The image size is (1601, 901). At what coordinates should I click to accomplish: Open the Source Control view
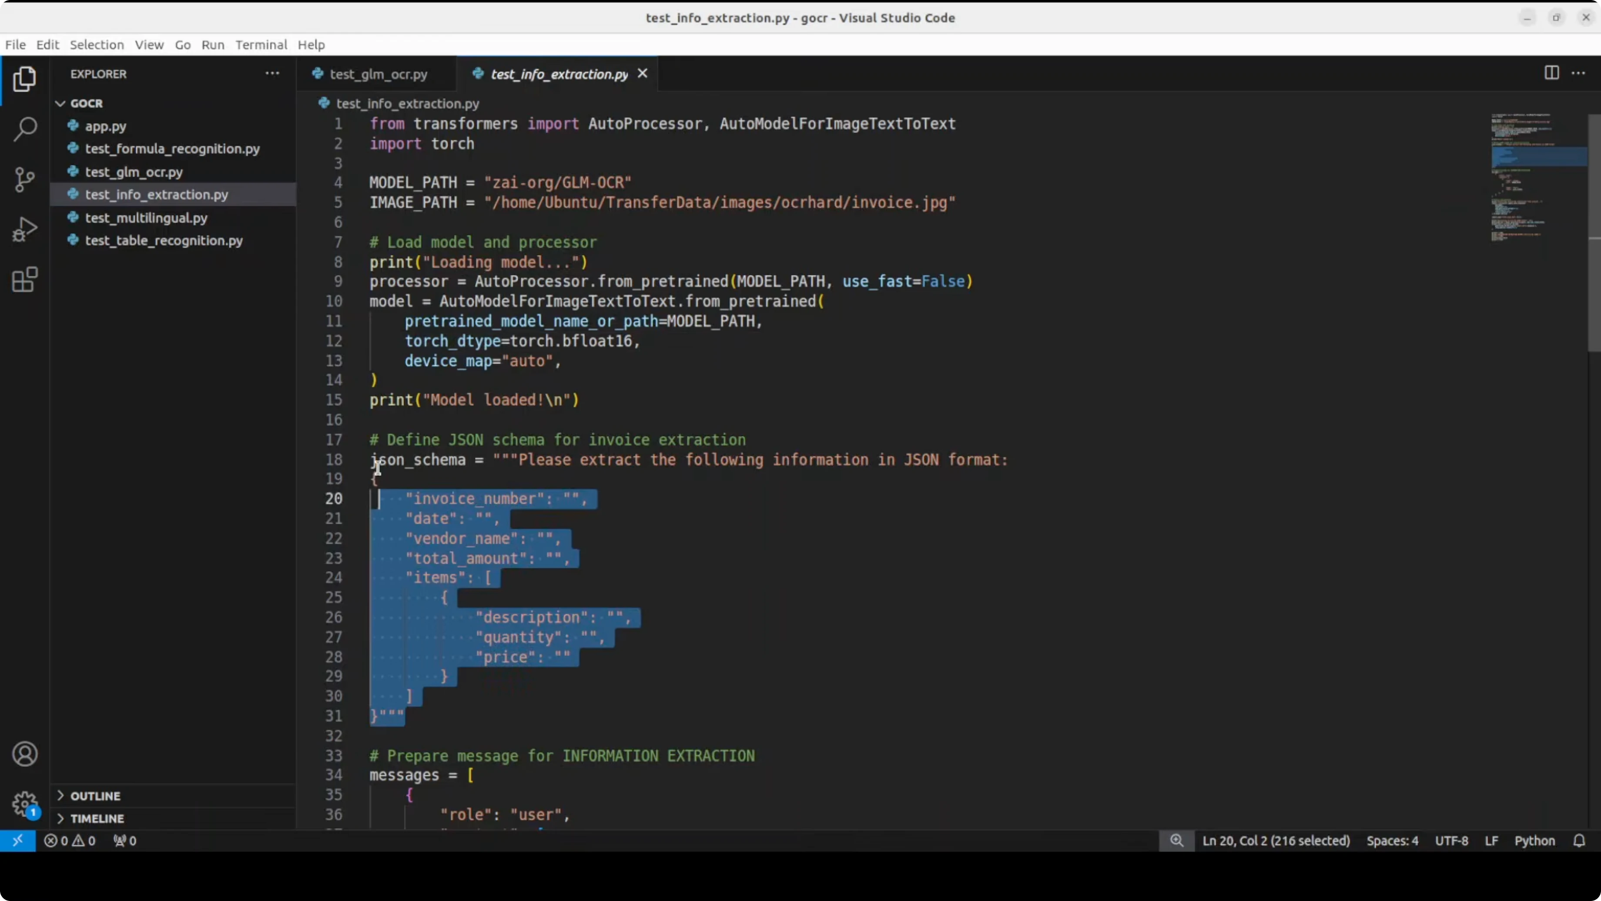pos(25,180)
